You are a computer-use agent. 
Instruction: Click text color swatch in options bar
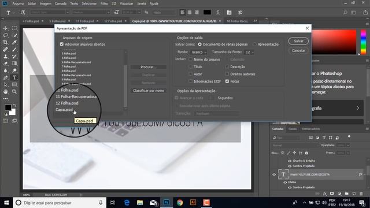tap(207, 13)
